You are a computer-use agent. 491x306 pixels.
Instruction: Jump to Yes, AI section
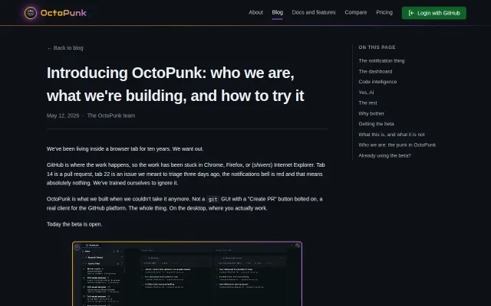point(366,93)
